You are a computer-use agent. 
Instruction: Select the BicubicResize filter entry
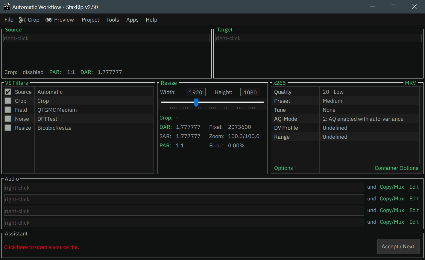54,128
